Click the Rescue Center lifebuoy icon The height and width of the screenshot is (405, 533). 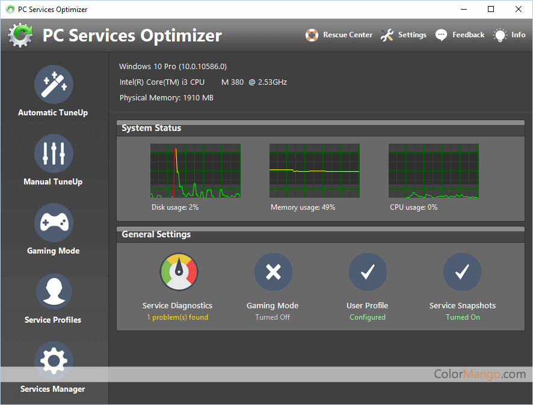click(x=312, y=35)
